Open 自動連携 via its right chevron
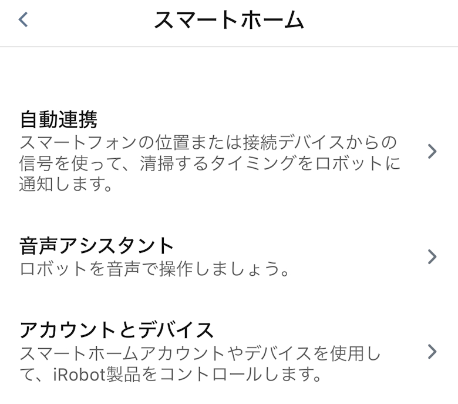 point(432,152)
